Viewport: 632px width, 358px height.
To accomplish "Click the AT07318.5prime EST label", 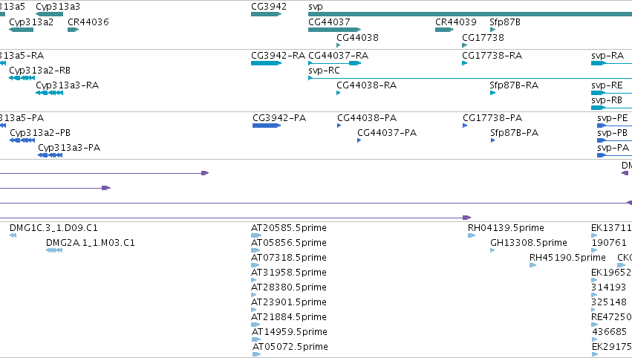I will coord(289,258).
